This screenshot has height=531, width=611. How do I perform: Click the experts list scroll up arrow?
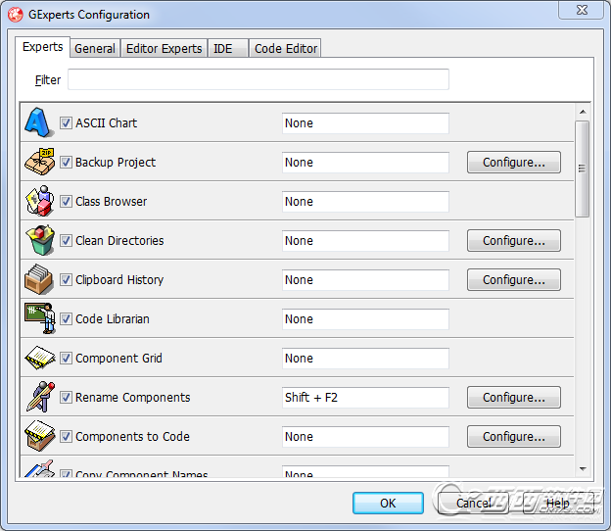pos(583,112)
